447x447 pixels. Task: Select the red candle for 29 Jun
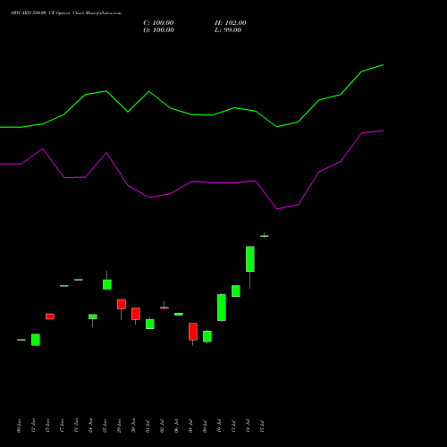122,304
